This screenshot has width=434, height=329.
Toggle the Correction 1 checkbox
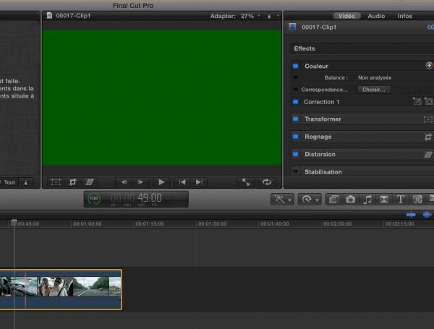coord(296,102)
